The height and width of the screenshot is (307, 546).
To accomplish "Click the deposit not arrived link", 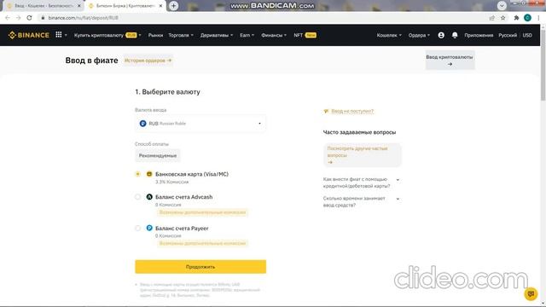I will (x=352, y=111).
